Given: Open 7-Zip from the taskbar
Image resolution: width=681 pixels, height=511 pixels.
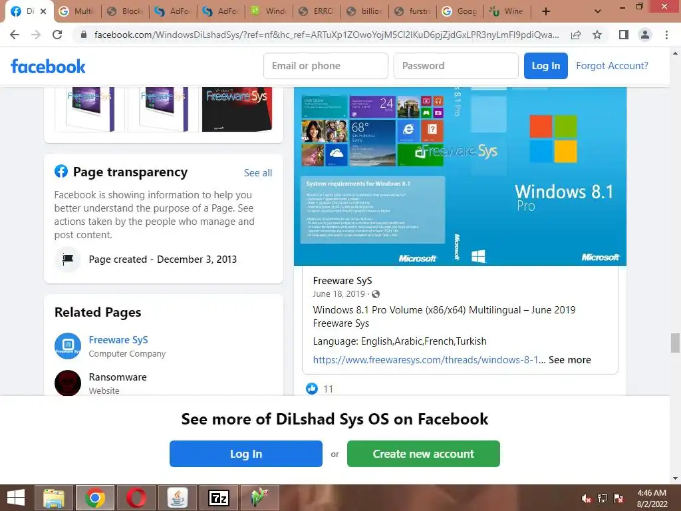Looking at the screenshot, I should tap(219, 498).
